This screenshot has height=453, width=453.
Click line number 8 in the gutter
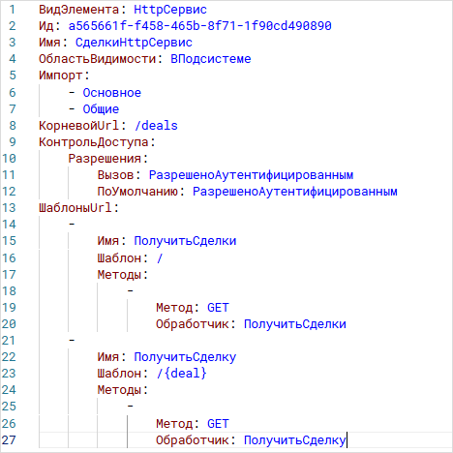(x=13, y=126)
